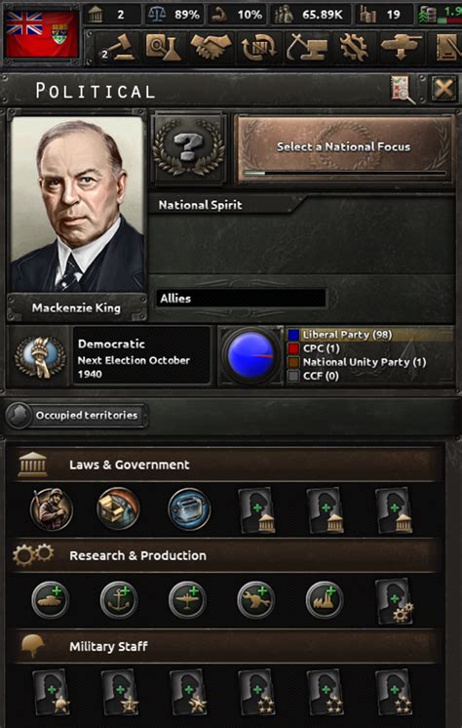Open the recruit and deploy tank icon
Image resolution: width=462 pixels, height=728 pixels.
pyautogui.click(x=401, y=48)
